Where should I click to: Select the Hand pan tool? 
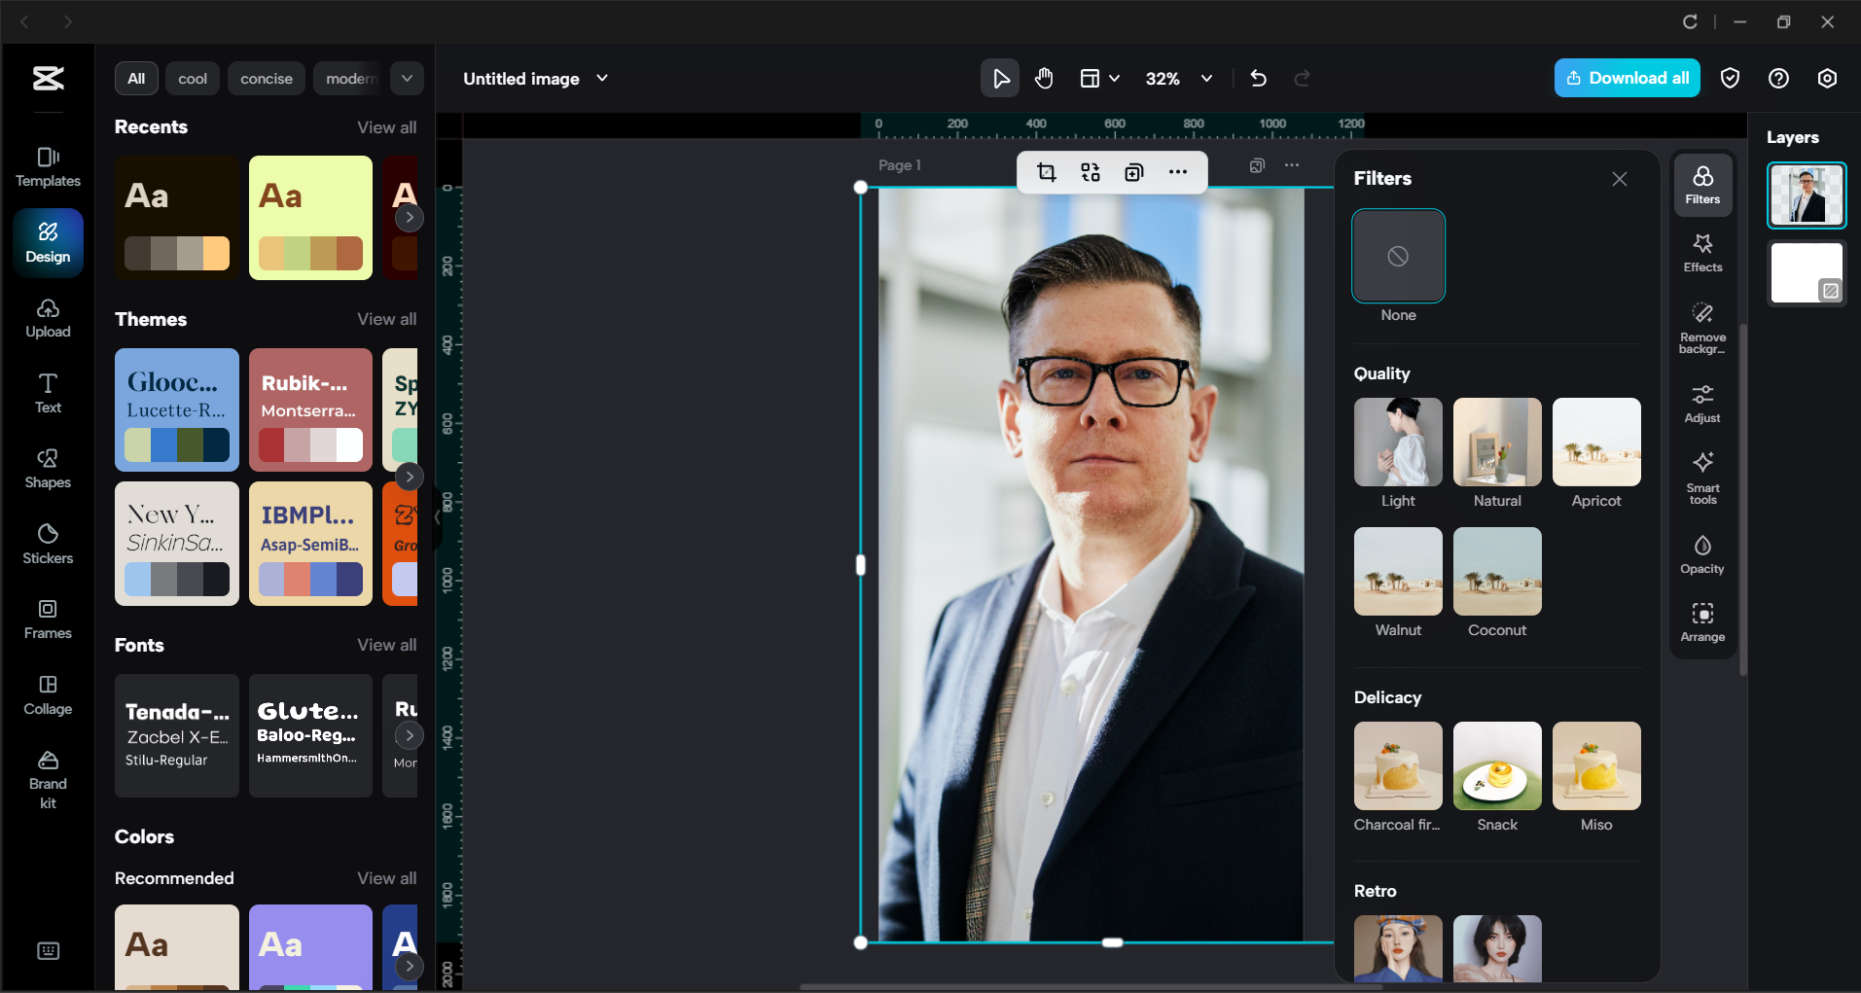click(1044, 78)
